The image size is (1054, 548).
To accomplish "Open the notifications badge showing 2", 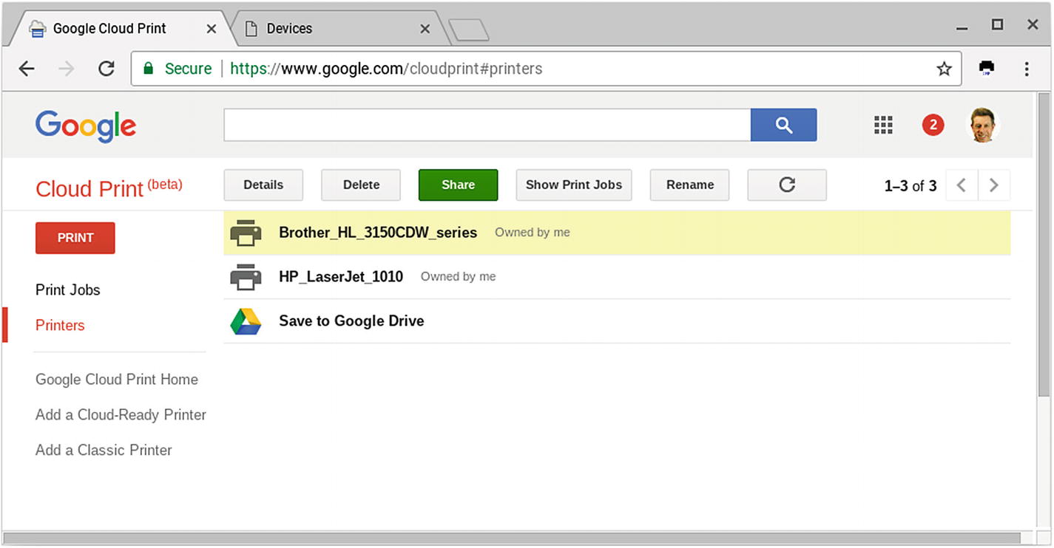I will pyautogui.click(x=933, y=125).
